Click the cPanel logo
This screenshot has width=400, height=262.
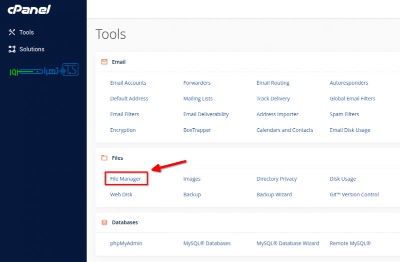29,10
